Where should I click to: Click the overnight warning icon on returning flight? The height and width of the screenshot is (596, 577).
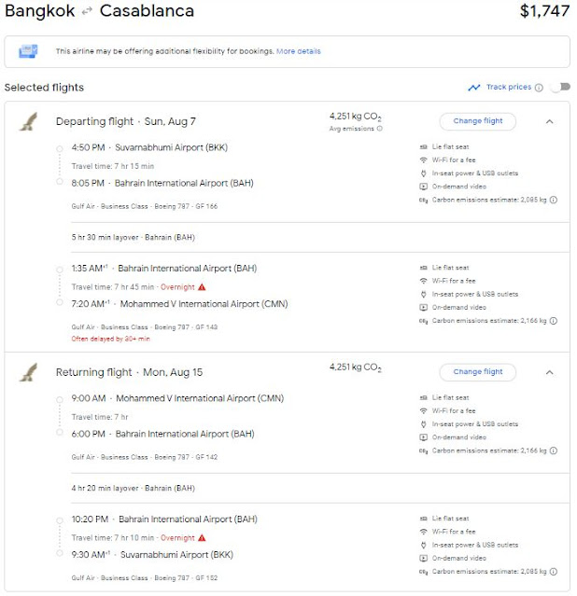coord(201,538)
